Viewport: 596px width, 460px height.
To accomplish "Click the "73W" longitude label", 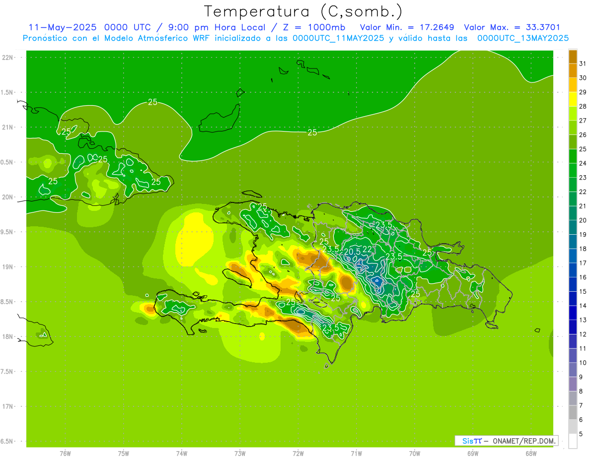I will 240,454.
